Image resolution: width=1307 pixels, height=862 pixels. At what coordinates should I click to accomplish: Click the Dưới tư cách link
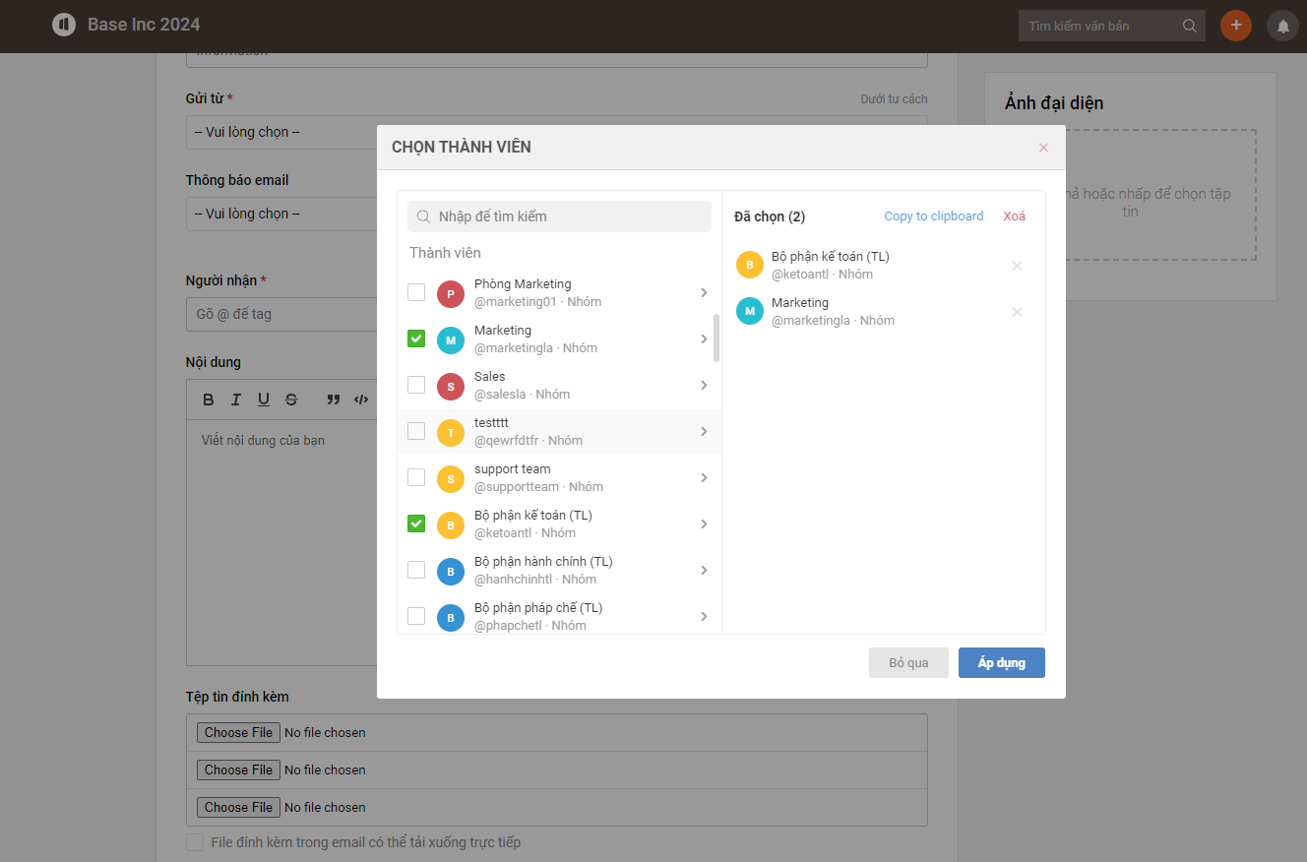(894, 99)
